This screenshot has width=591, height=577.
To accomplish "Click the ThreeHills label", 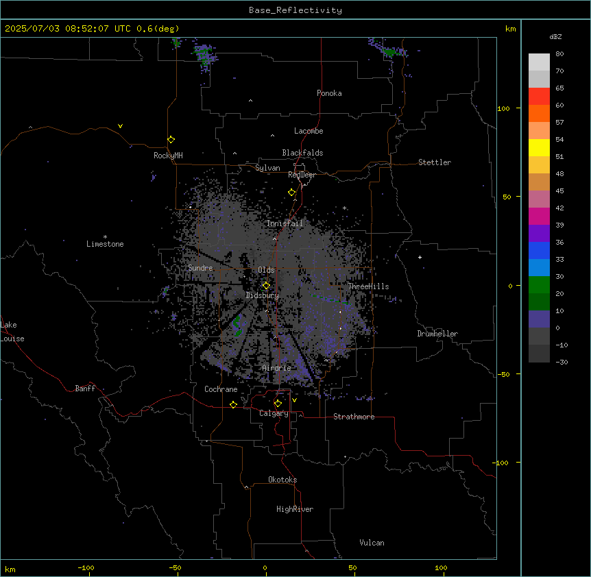I will pyautogui.click(x=368, y=286).
